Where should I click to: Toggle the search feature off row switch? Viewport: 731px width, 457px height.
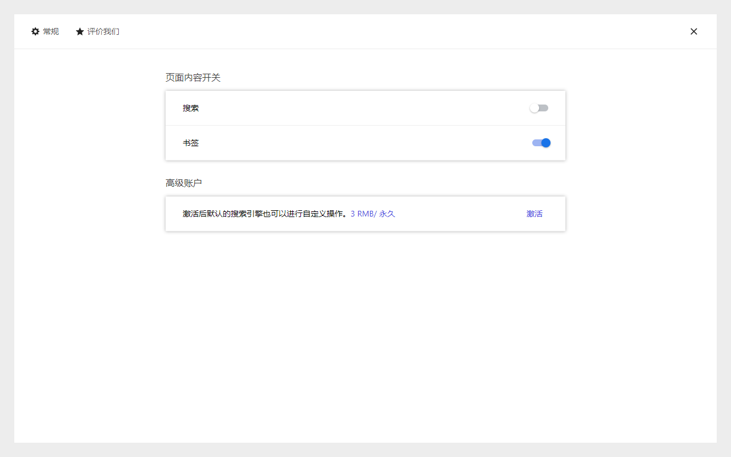coord(539,107)
